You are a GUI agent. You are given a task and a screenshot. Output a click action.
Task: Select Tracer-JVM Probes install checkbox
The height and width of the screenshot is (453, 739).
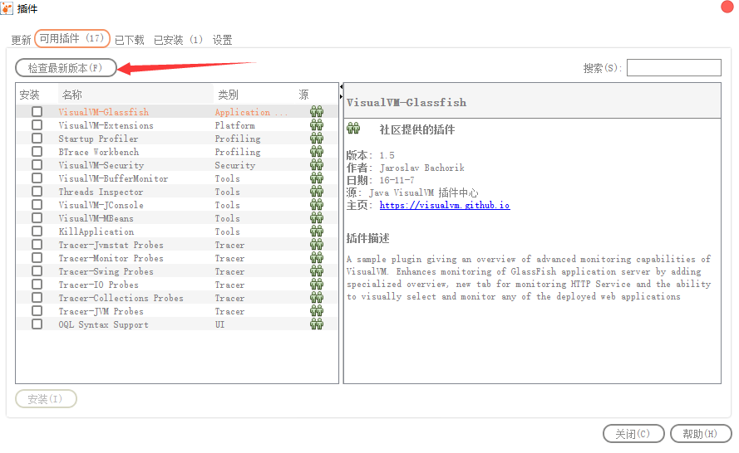[x=37, y=310]
